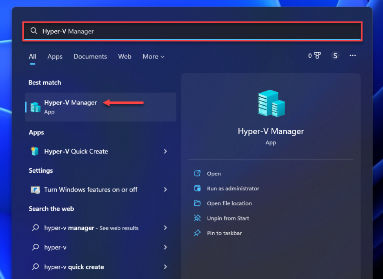Click the Pin to taskbar pushpin icon
383x279 pixels.
(x=197, y=233)
